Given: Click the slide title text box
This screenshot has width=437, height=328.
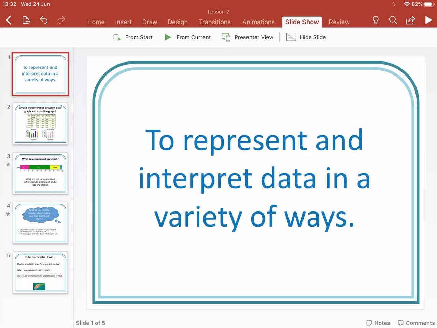Looking at the screenshot, I should (x=254, y=178).
